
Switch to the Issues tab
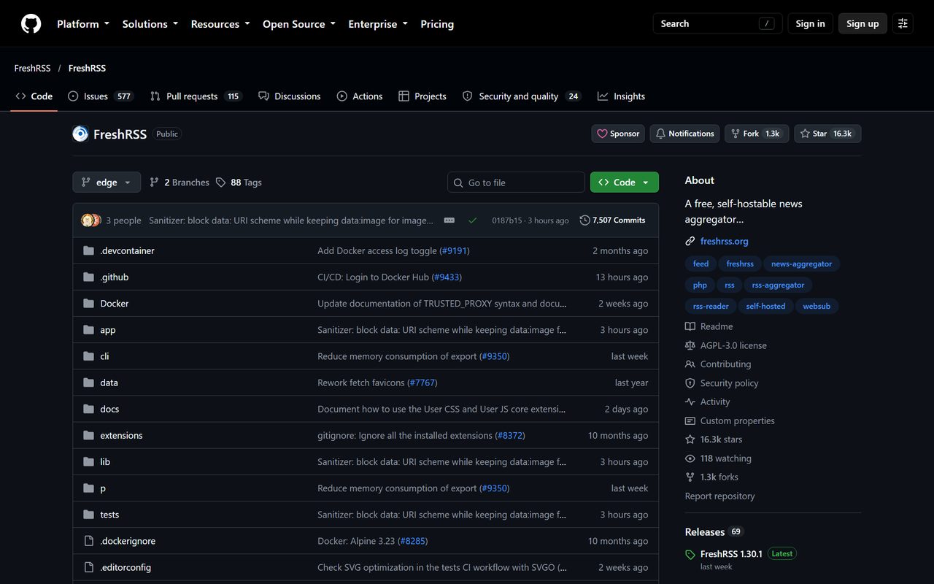coord(101,96)
